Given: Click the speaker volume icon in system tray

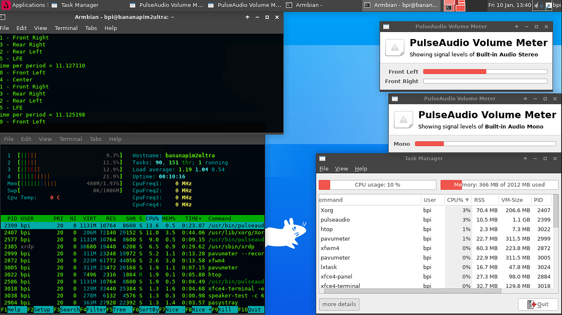Looking at the screenshot, I should coord(539,5).
